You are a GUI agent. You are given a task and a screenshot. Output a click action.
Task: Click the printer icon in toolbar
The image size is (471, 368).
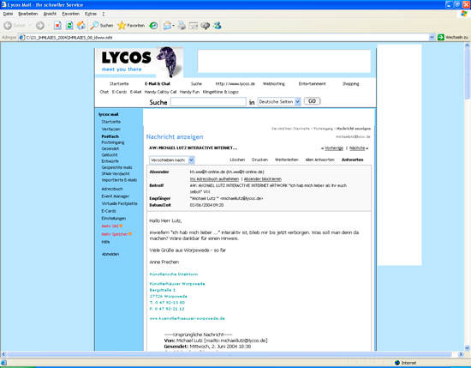(x=182, y=26)
